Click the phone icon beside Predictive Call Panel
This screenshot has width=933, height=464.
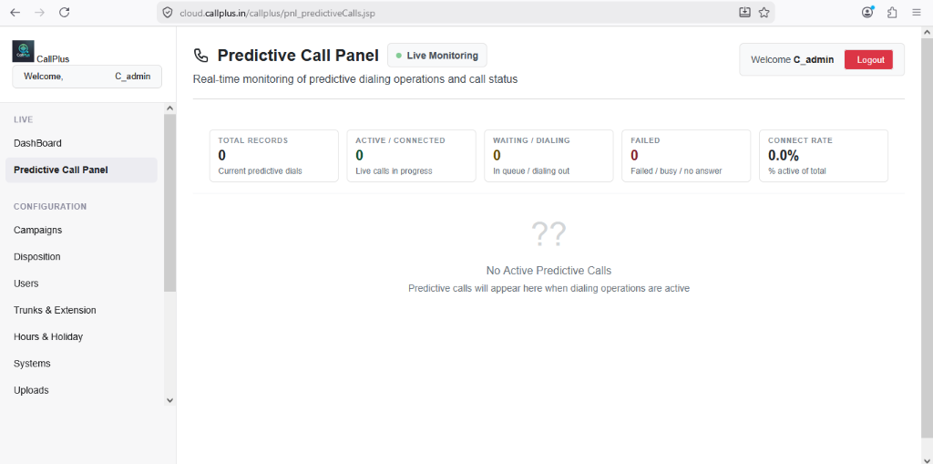point(201,56)
